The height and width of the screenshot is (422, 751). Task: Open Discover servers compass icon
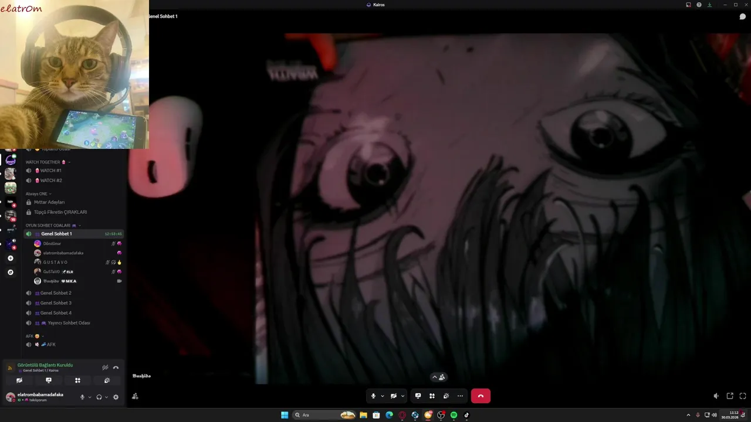[11, 273]
